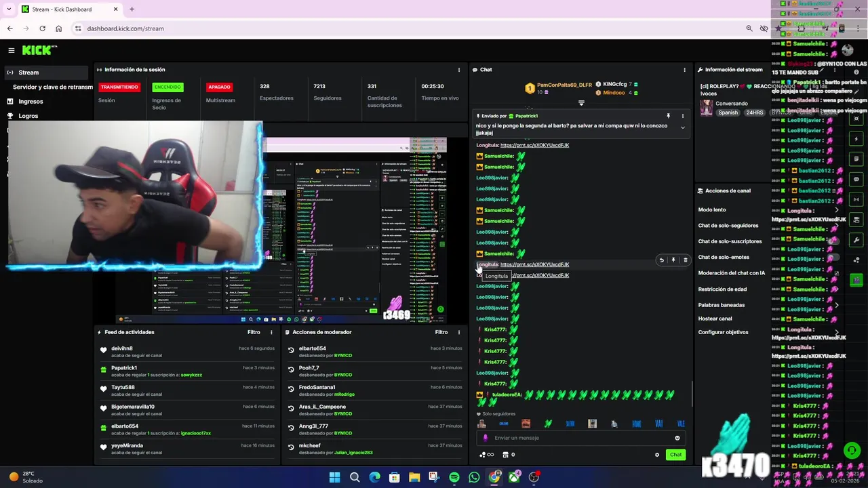The height and width of the screenshot is (488, 868).
Task: Toggle Chat de solo-emotes switch
Action: click(x=834, y=258)
